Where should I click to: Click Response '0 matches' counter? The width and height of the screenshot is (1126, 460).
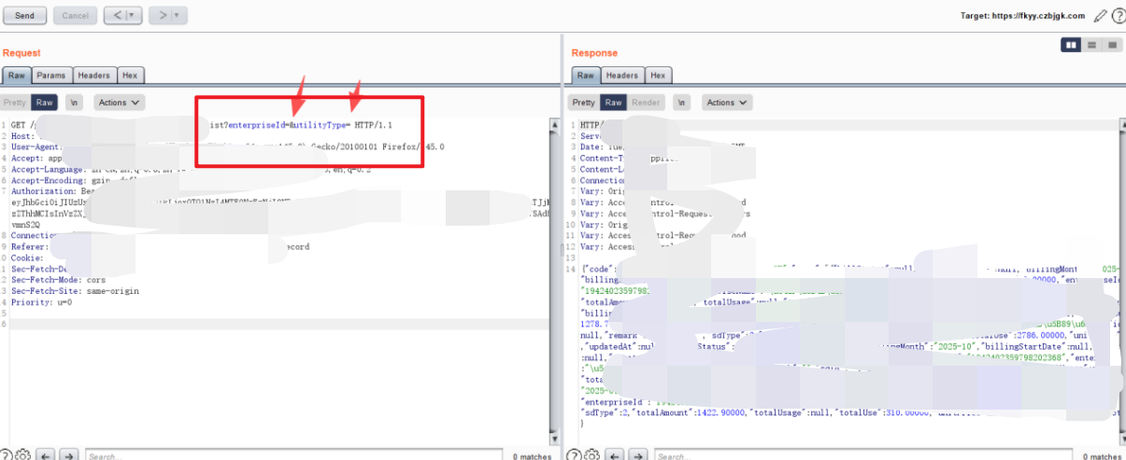1101,456
